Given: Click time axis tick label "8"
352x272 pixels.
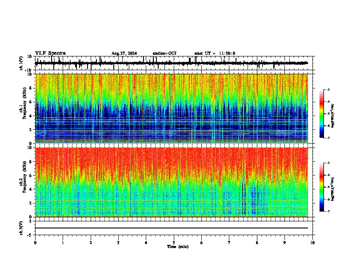Looking at the screenshot, I should [257, 243].
